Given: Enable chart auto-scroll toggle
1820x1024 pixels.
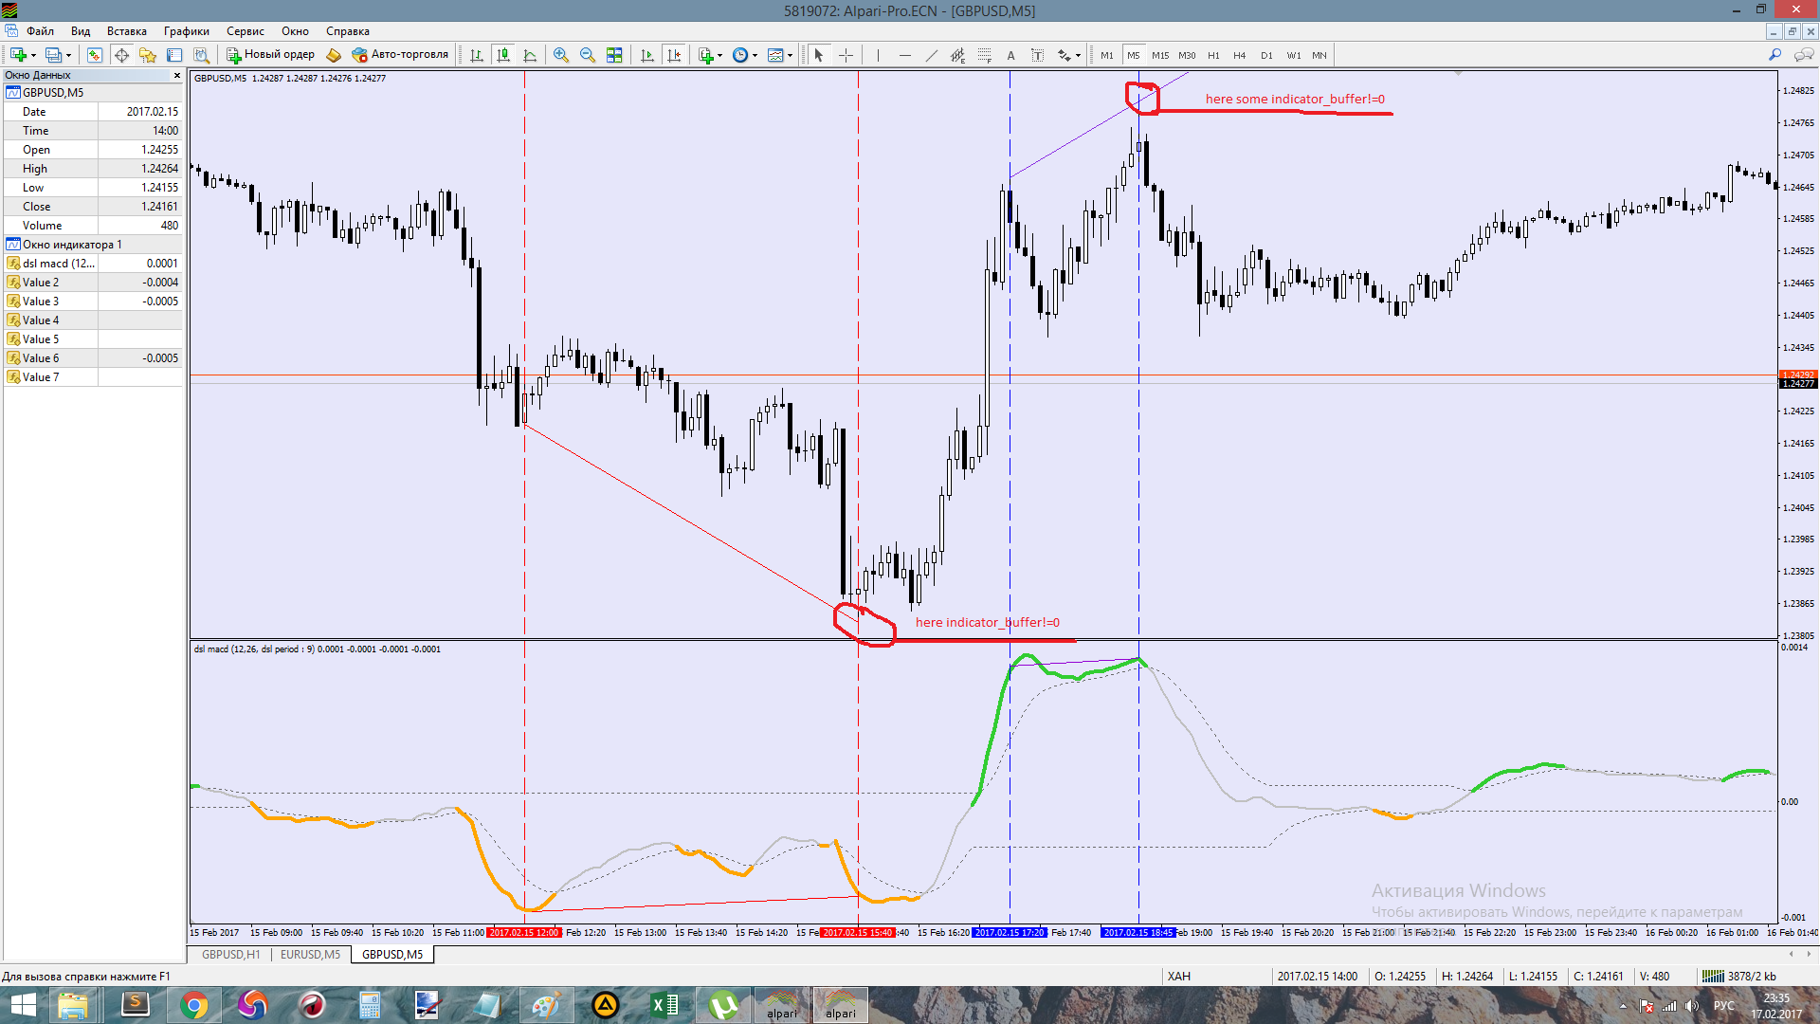Looking at the screenshot, I should [647, 55].
